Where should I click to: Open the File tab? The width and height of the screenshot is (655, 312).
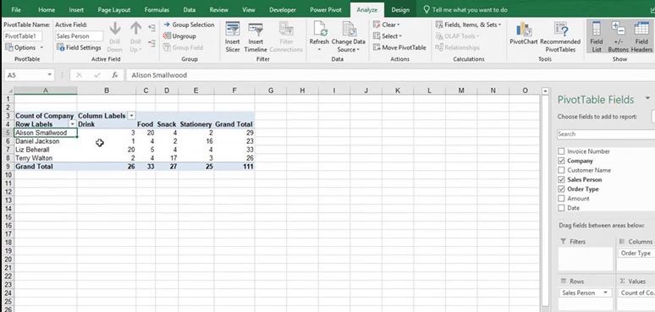[x=16, y=9]
